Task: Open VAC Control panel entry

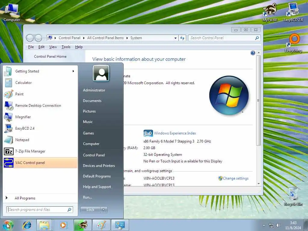Action: point(40,163)
